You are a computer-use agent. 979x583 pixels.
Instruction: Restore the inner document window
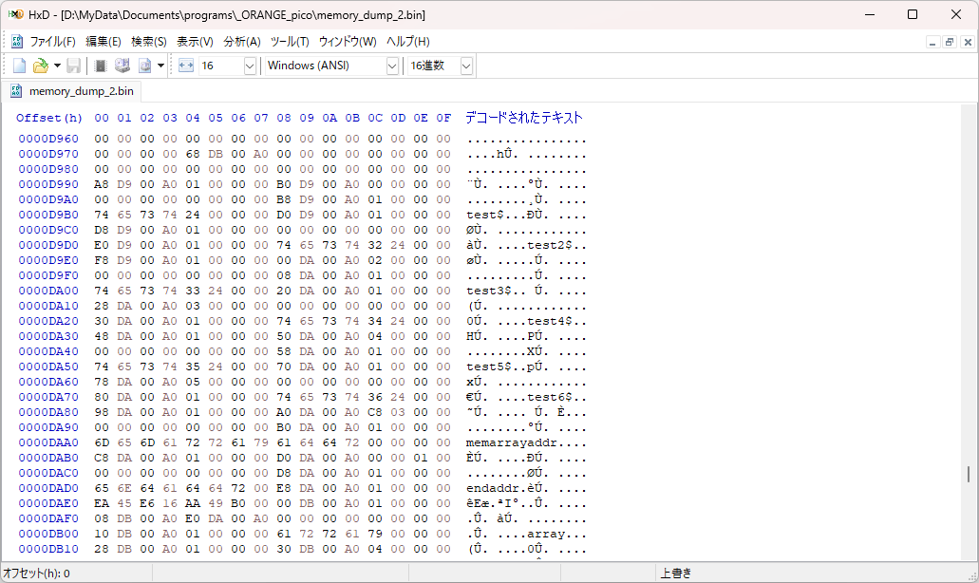click(950, 42)
